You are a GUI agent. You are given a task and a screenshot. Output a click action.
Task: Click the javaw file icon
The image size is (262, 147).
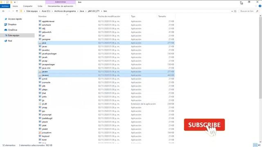[40, 71]
